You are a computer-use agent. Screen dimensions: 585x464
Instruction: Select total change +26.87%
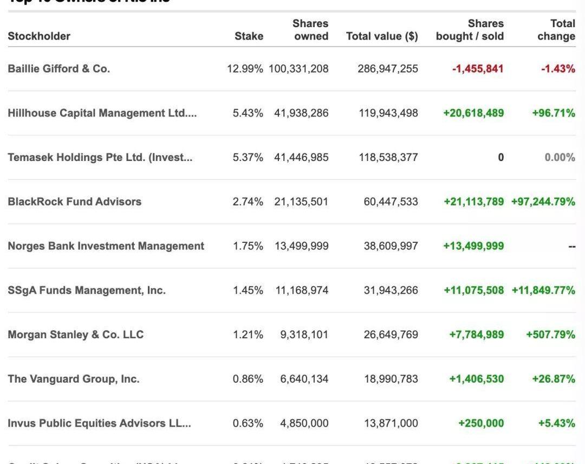point(554,379)
